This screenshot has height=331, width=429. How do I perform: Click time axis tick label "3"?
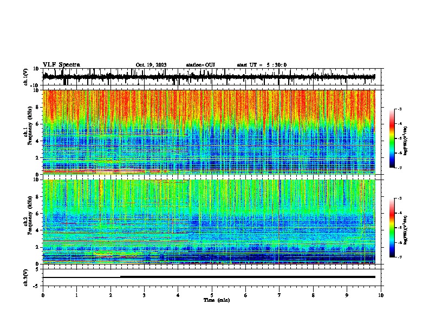point(144,295)
